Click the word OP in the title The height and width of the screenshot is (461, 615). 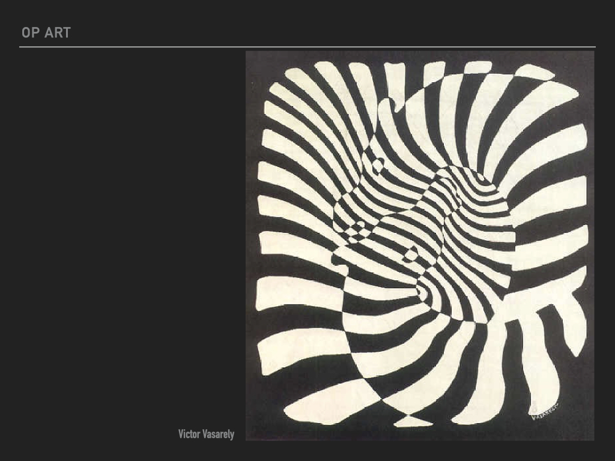tap(30, 33)
